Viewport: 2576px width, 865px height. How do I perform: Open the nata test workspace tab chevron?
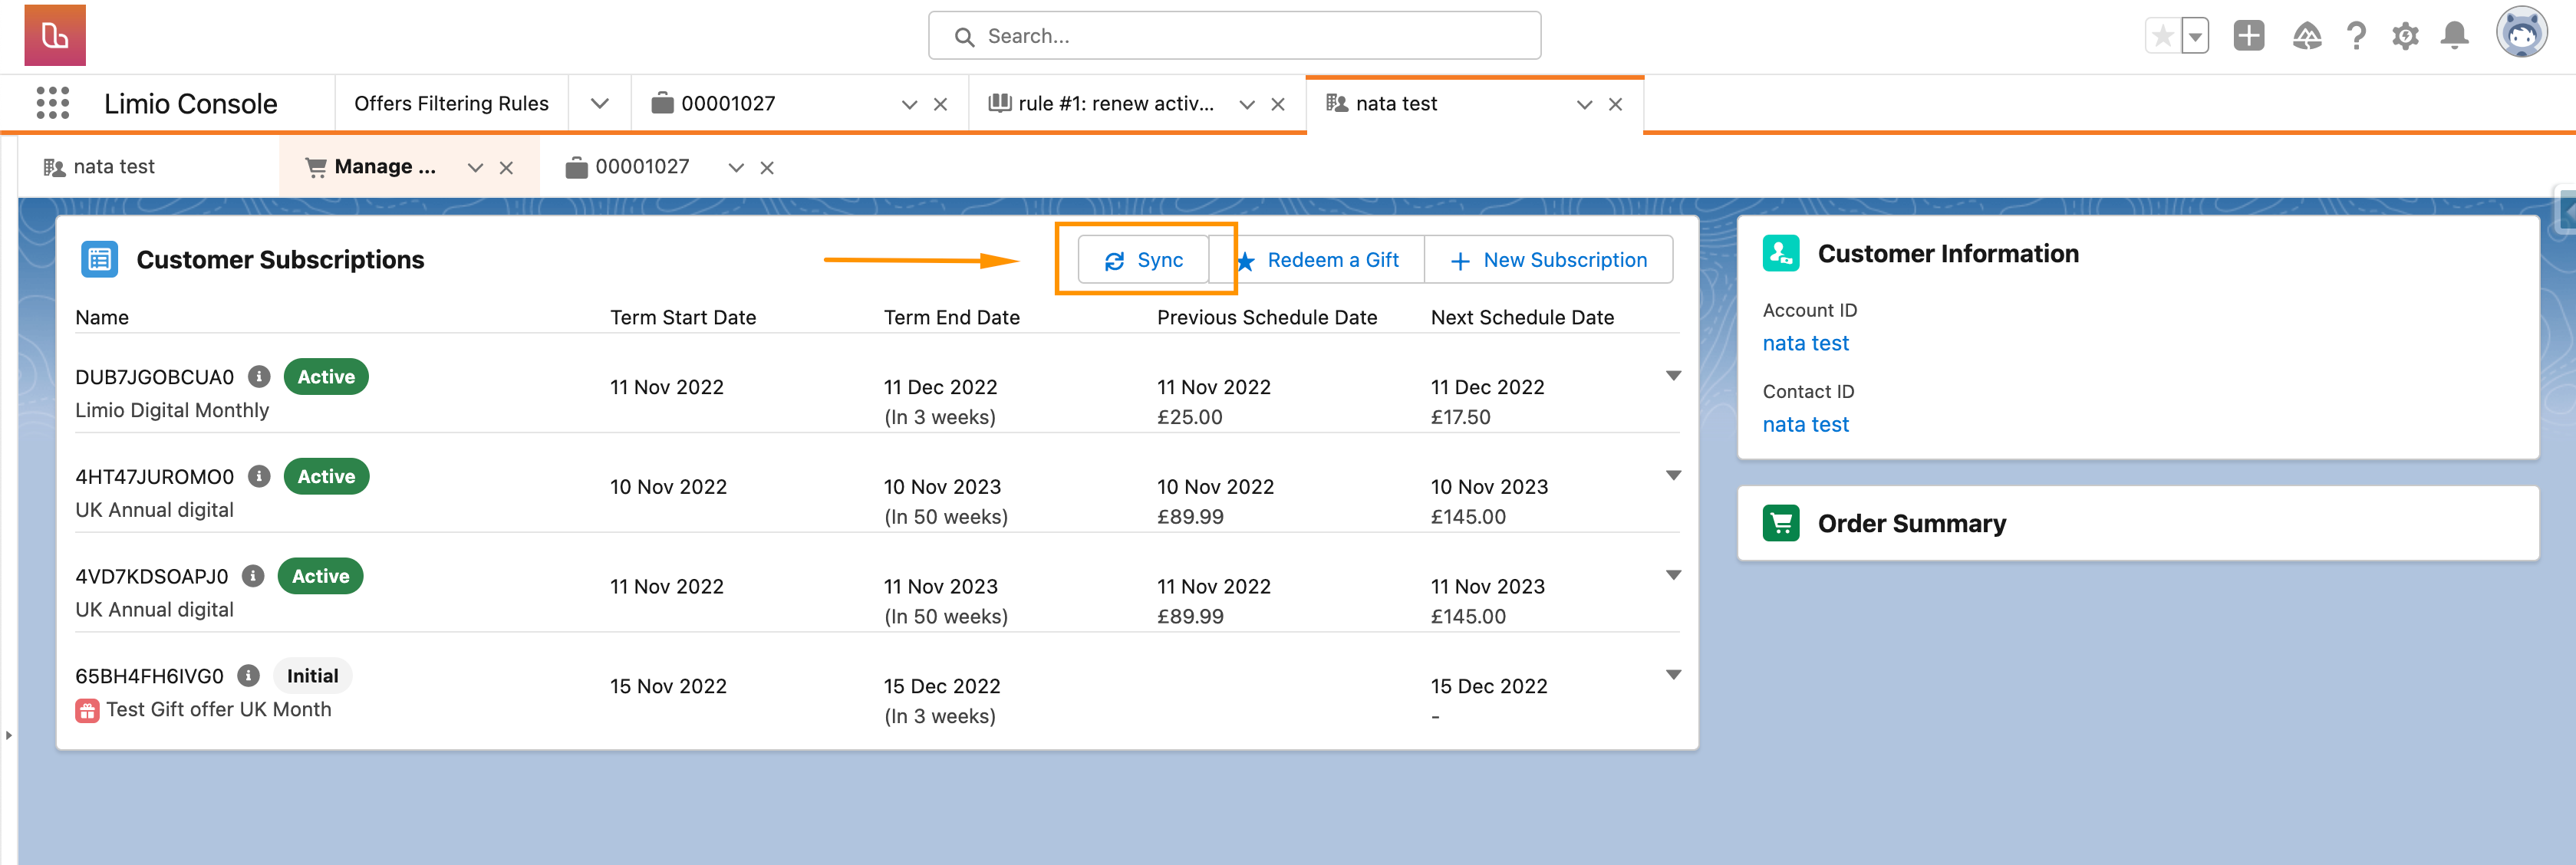tap(1584, 104)
